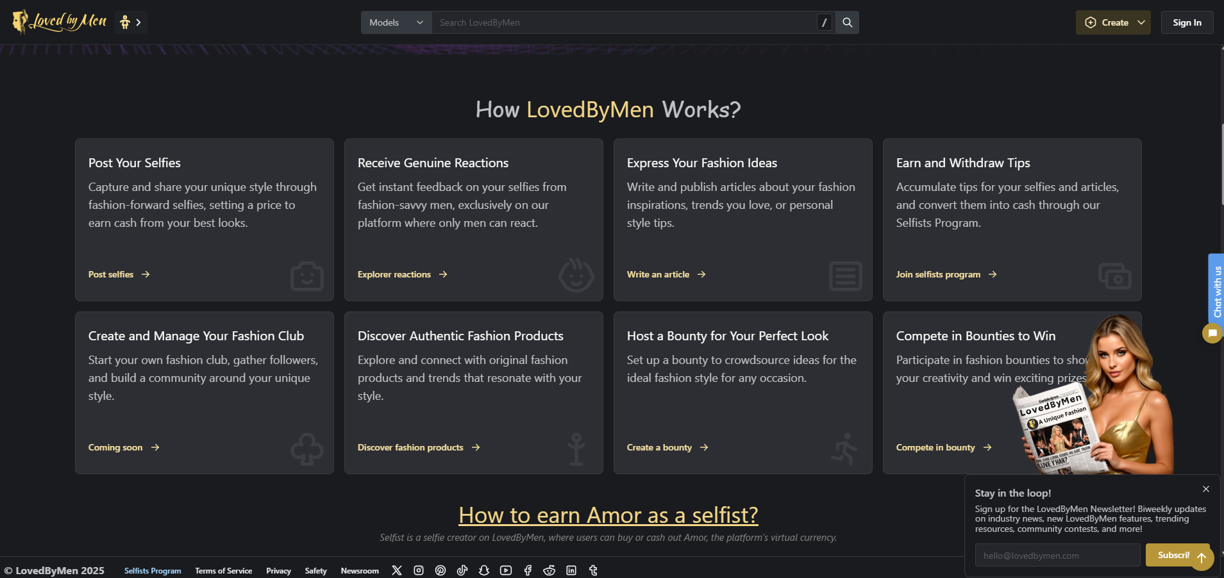Click the slash shortcut key icon
This screenshot has height=578, width=1224.
(825, 22)
